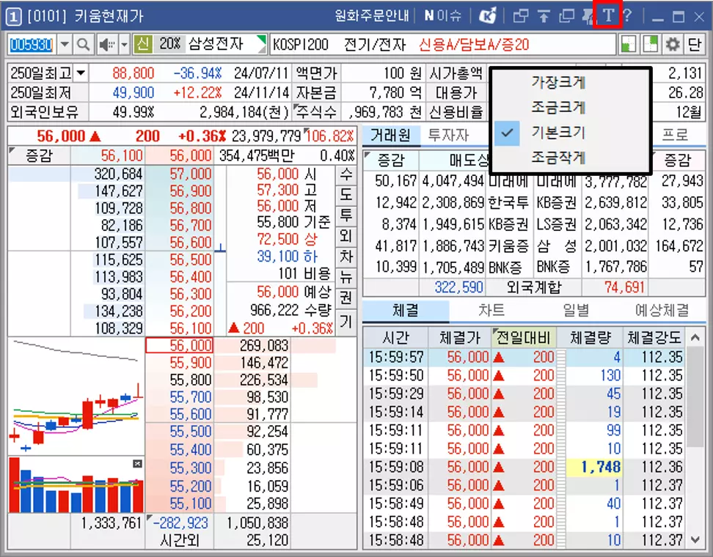Click the 단 button in the toolbar

pos(695,45)
